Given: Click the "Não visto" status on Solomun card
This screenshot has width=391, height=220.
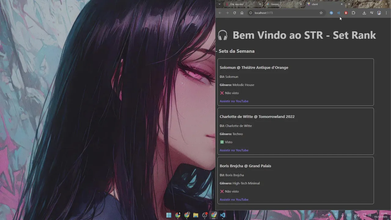Looking at the screenshot, I should click(229, 93).
